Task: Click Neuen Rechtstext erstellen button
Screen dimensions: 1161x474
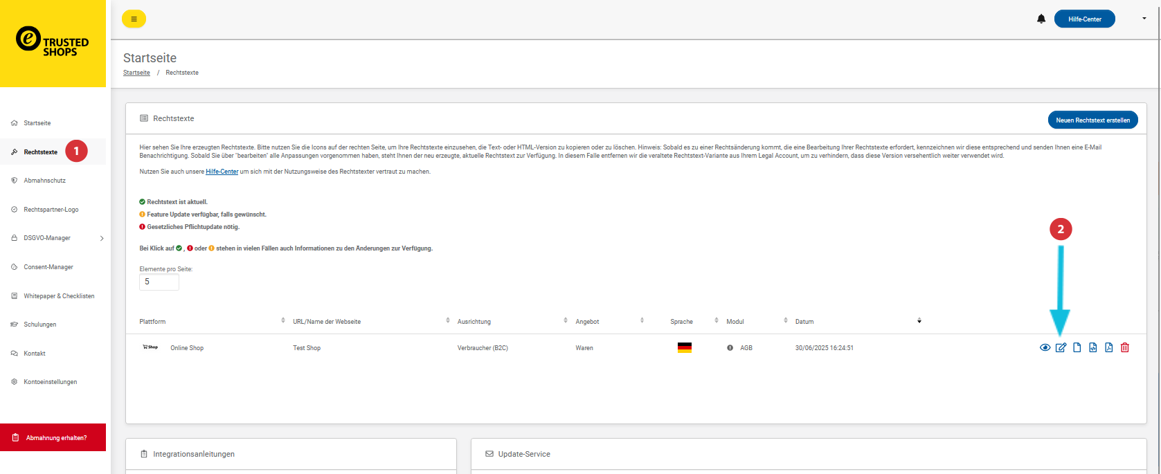Action: tap(1092, 120)
